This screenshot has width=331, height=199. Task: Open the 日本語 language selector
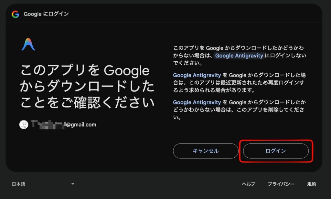coord(19,184)
